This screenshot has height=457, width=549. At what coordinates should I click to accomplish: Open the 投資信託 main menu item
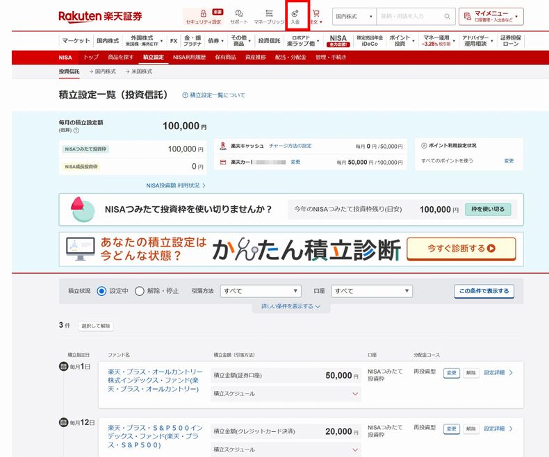pyautogui.click(x=269, y=40)
